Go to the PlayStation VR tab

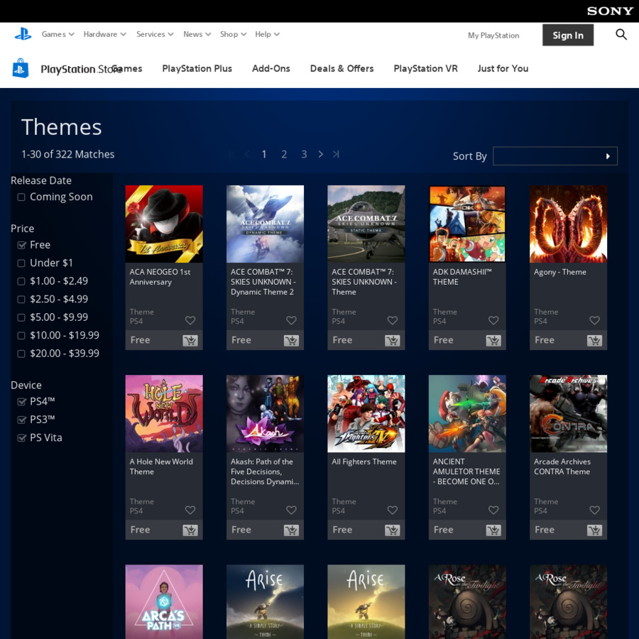pos(425,68)
